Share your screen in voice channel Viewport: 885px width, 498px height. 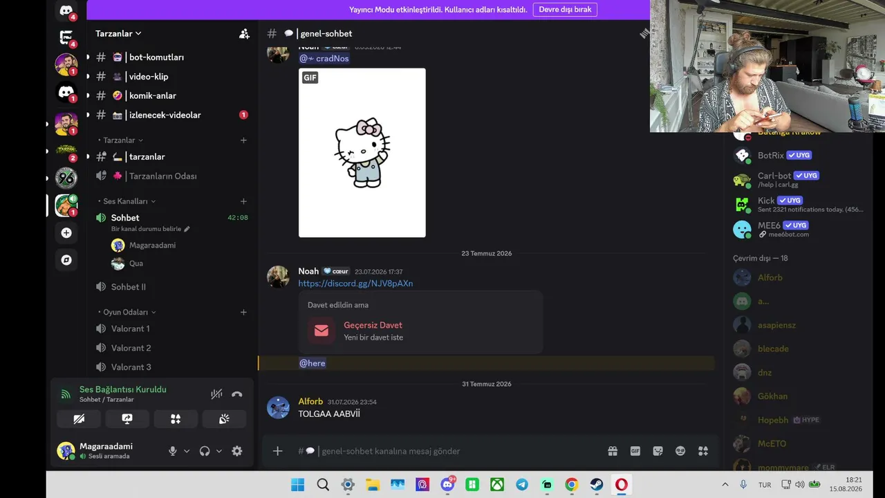coord(127,418)
